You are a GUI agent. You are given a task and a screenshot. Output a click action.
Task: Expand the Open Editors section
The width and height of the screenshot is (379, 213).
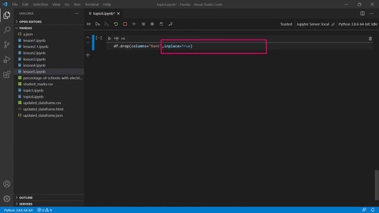[x=49, y=22]
